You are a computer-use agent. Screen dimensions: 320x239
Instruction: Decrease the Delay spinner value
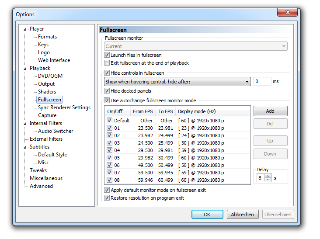pos(268,180)
